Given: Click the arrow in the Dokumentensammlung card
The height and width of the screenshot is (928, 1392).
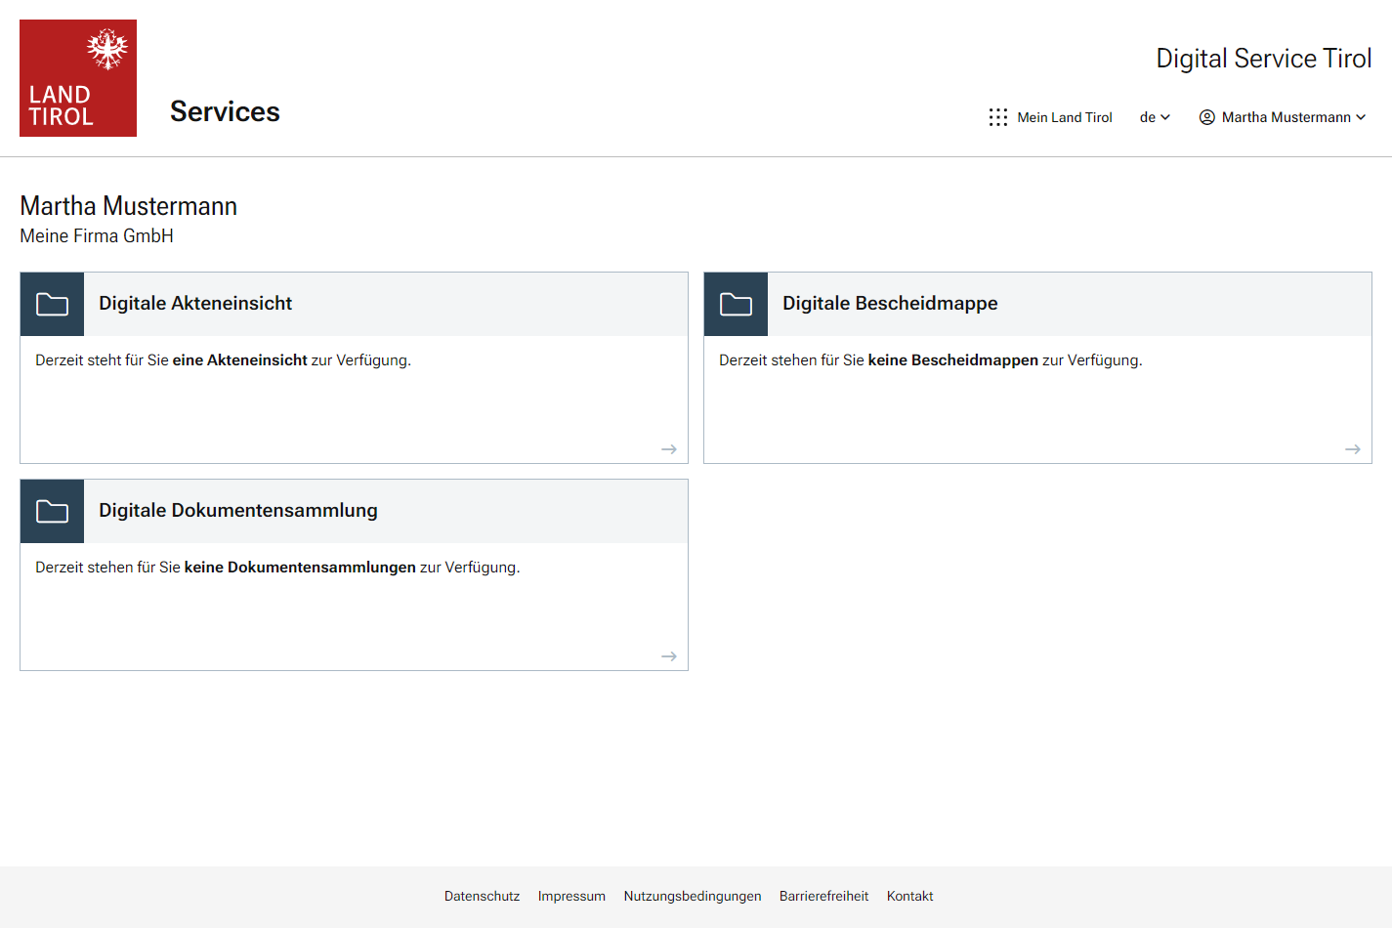Looking at the screenshot, I should pyautogui.click(x=669, y=656).
